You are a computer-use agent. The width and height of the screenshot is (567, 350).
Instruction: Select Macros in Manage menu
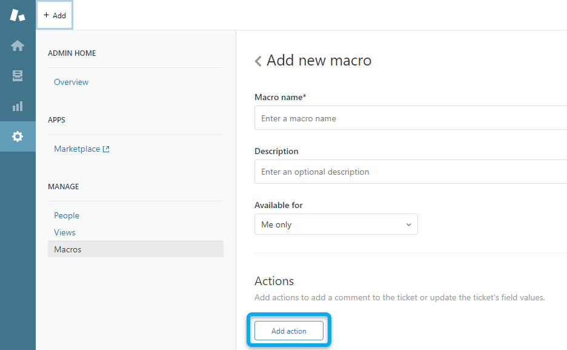tap(68, 249)
